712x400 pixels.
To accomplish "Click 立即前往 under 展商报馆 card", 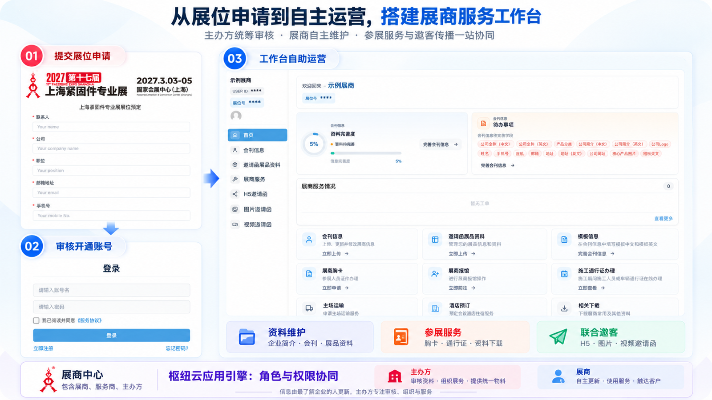I will [462, 288].
